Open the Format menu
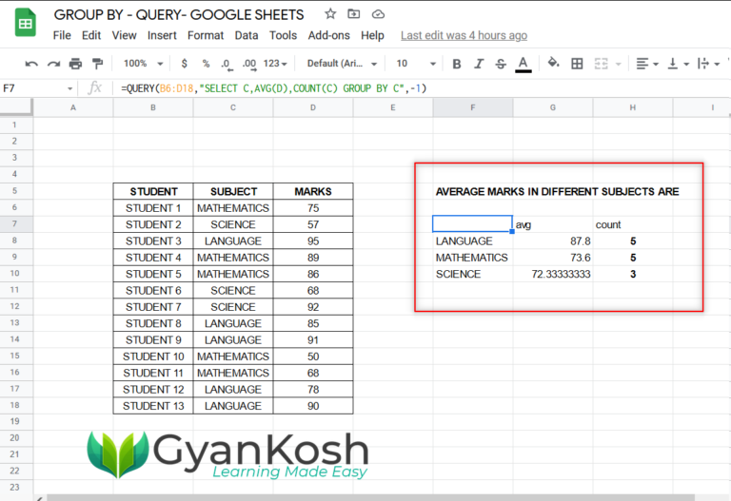Viewport: 731px width, 501px height. pos(206,35)
